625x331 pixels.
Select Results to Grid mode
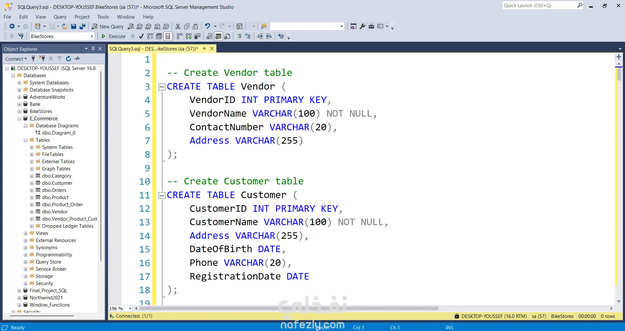click(218, 36)
